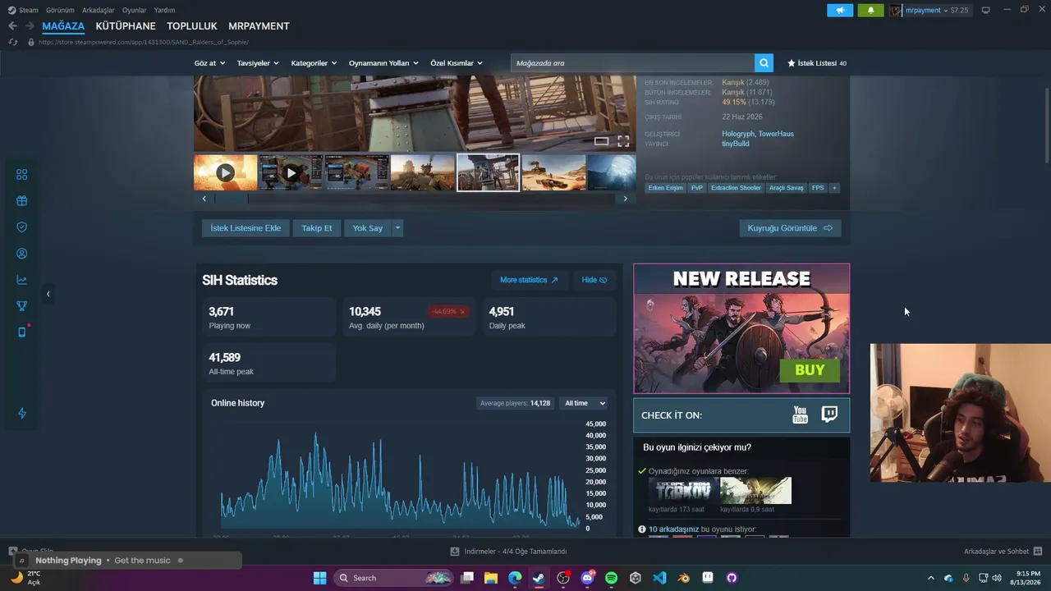This screenshot has height=591, width=1051.
Task: Click İstek Listesine Ekle button
Action: point(246,228)
